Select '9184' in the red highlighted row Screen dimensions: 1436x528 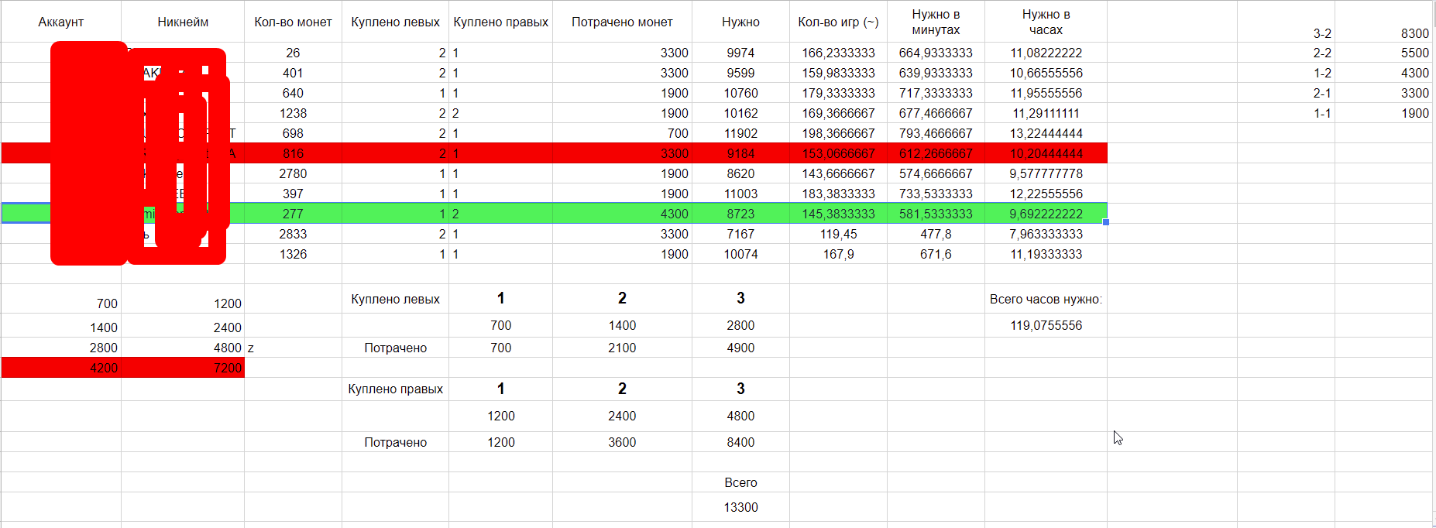click(x=740, y=153)
